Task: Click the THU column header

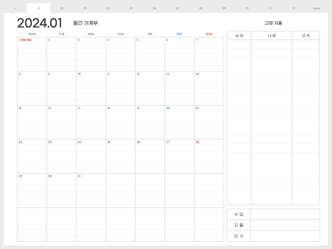Action: 121,34
